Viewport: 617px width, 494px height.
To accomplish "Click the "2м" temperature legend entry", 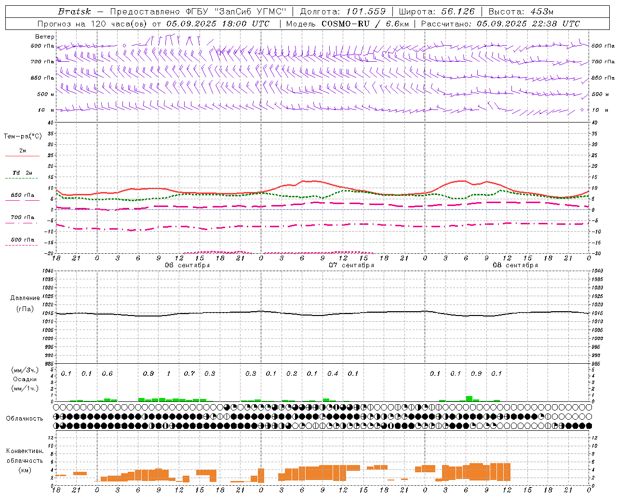I will (x=23, y=151).
